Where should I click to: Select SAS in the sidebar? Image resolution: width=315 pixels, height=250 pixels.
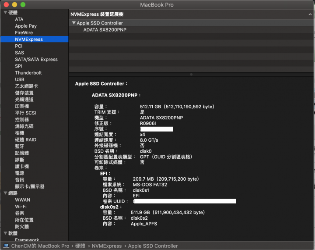(x=19, y=53)
